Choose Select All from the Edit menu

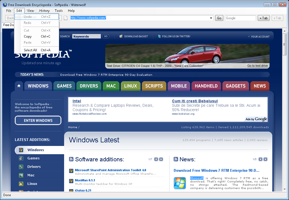[x=36, y=50]
